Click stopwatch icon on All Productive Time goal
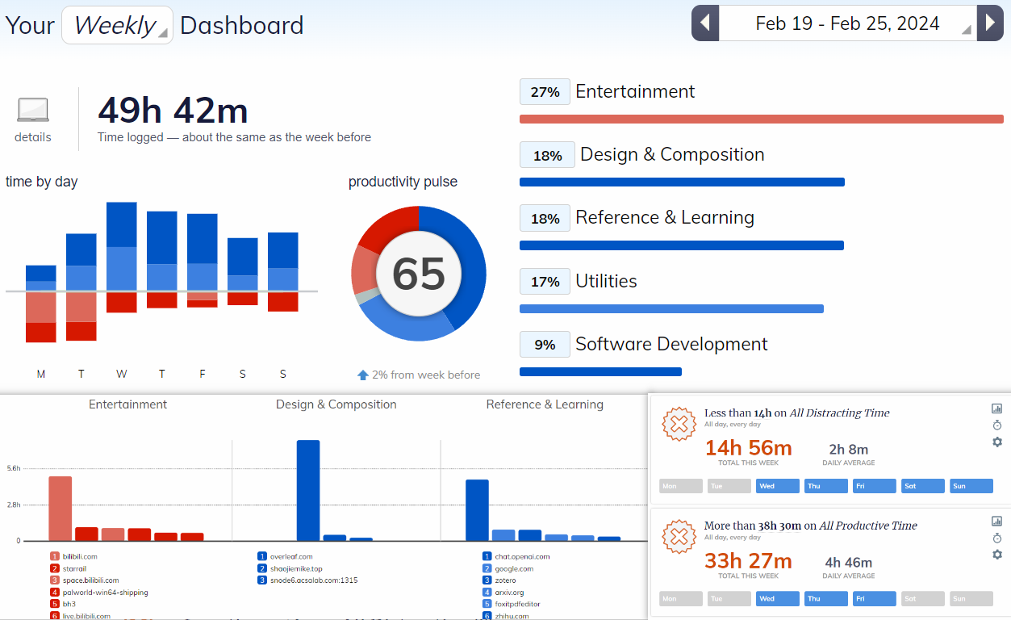The width and height of the screenshot is (1011, 620). tap(996, 538)
